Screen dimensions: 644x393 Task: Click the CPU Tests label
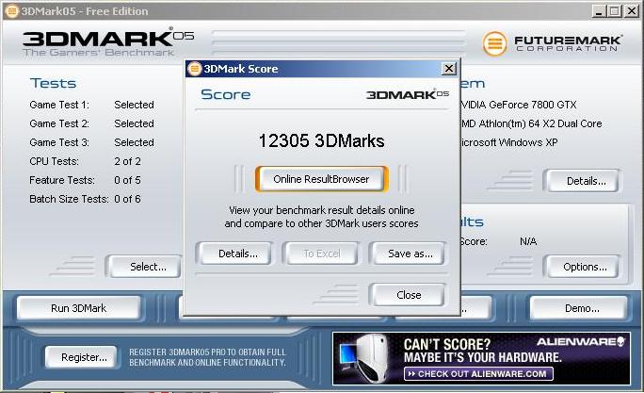coord(54,161)
